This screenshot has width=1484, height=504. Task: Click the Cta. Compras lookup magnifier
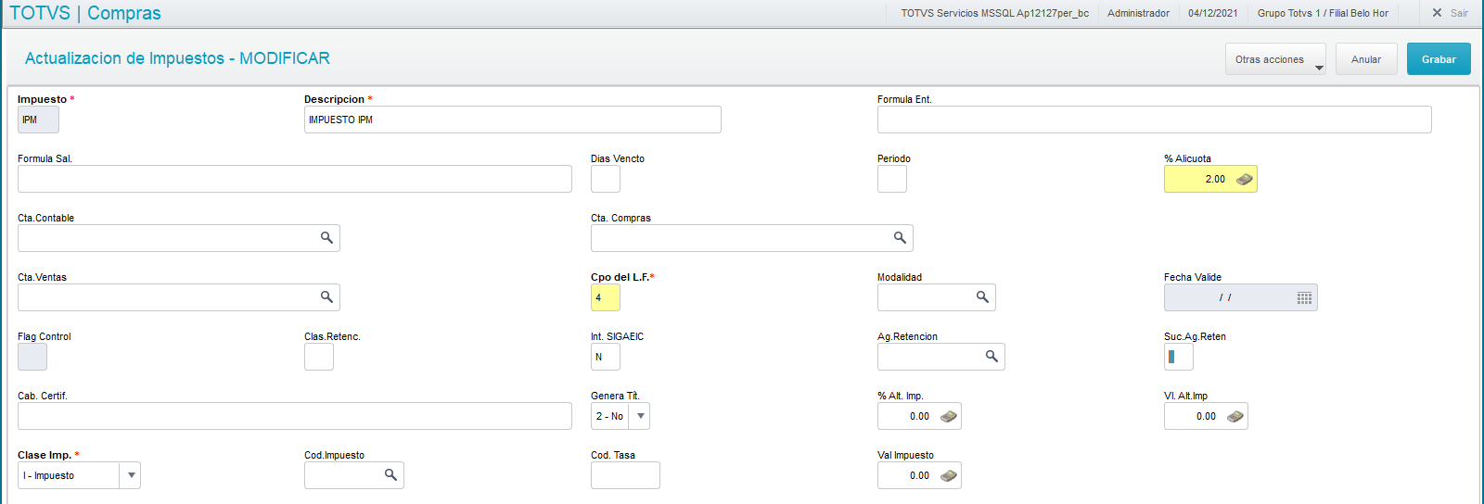point(900,238)
